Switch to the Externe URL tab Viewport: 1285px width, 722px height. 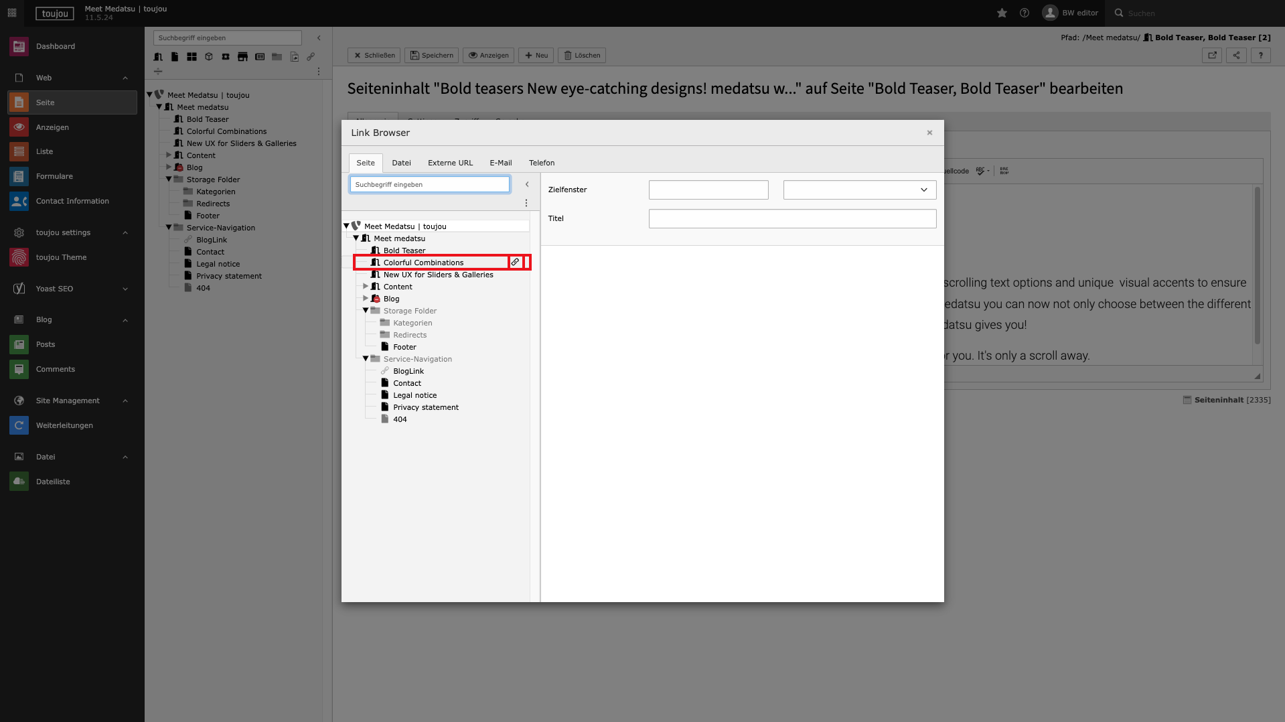click(450, 163)
